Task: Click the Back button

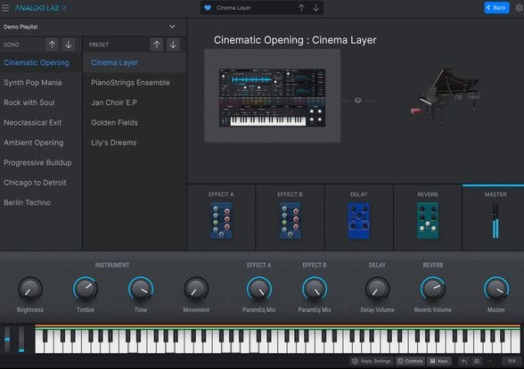Action: [x=496, y=8]
